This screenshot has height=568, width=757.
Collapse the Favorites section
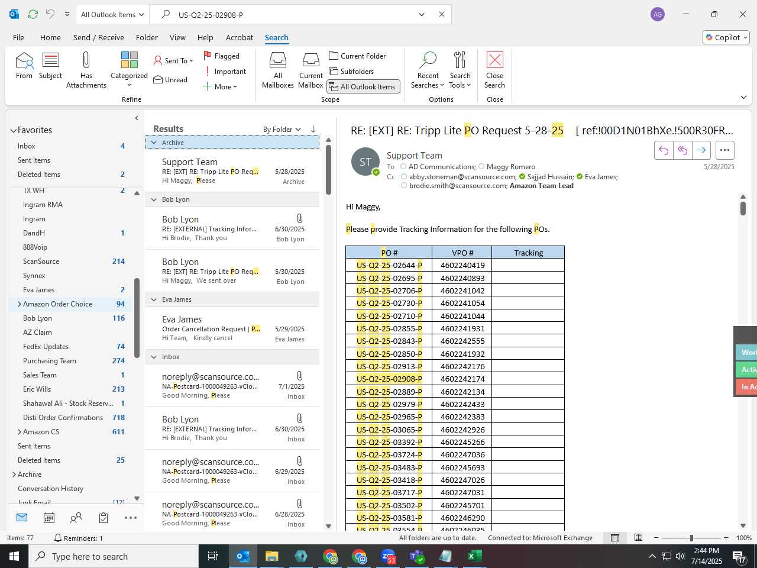pos(13,131)
